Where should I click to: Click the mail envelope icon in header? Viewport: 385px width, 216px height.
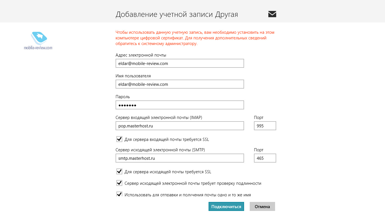click(272, 14)
